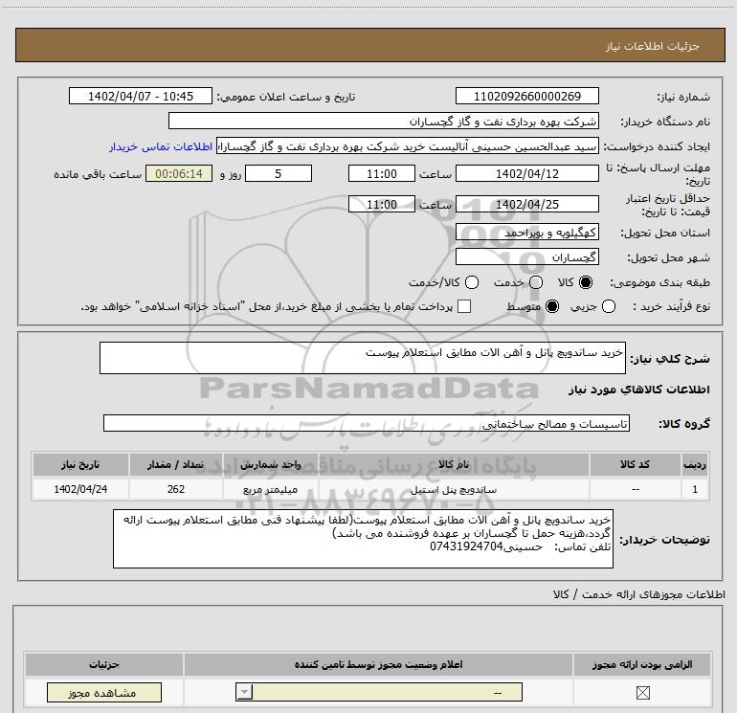Click the الزامی بودن ارائه مجوز column header
The image size is (737, 713).
click(x=642, y=664)
